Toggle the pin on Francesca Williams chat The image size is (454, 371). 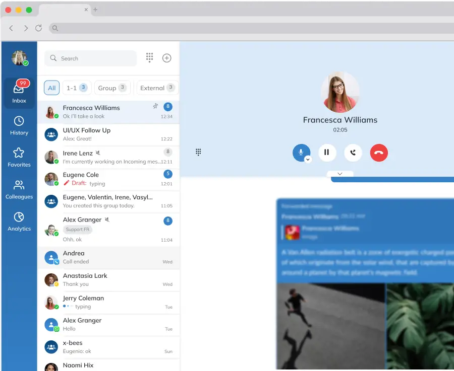pos(155,106)
